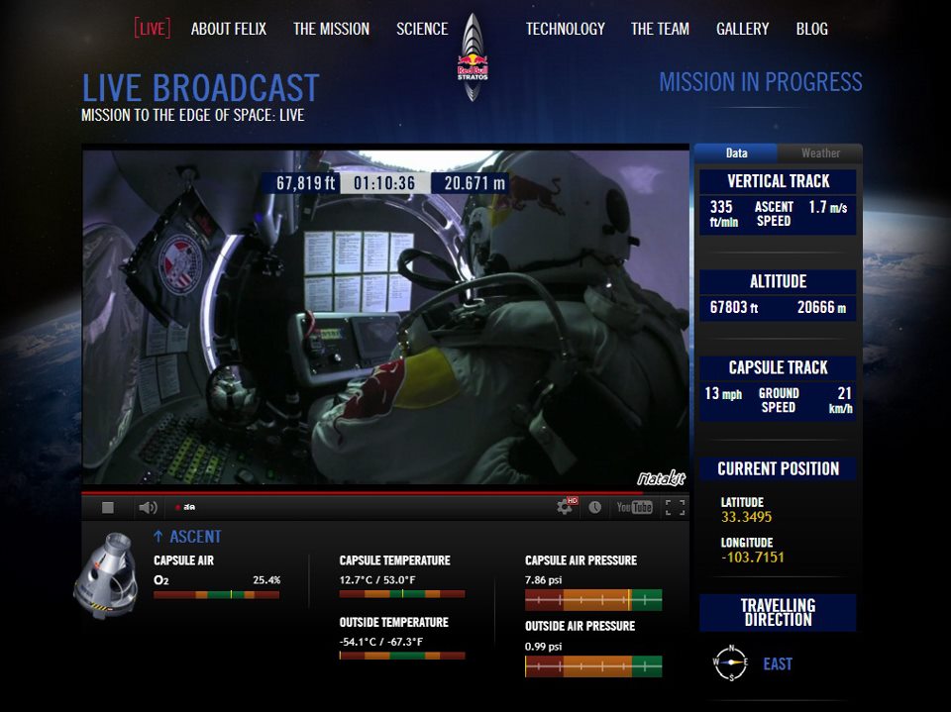Click the 12.7°C / 53.0°F reading
Image resolution: width=951 pixels, height=712 pixels.
pyautogui.click(x=377, y=579)
